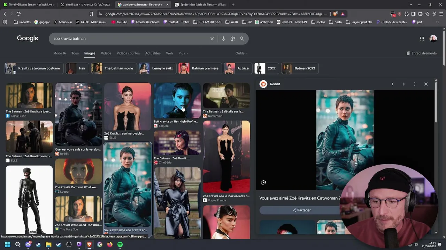Open the browser extensions puzzle icon
The height and width of the screenshot is (250, 446).
(406, 14)
